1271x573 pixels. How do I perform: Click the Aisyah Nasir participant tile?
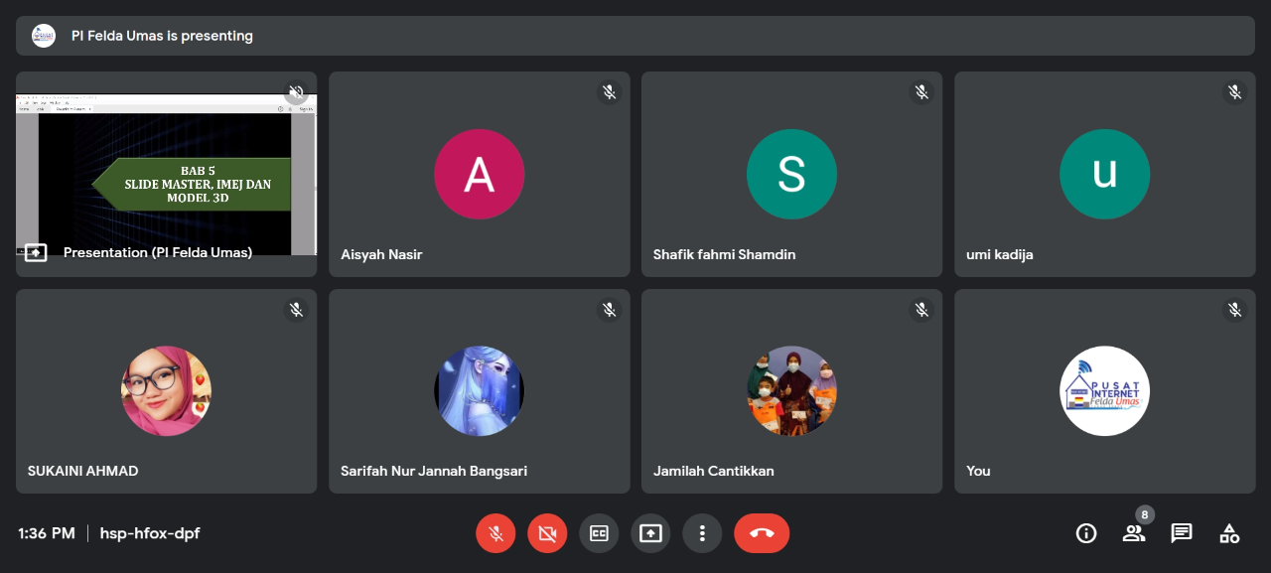pyautogui.click(x=479, y=174)
